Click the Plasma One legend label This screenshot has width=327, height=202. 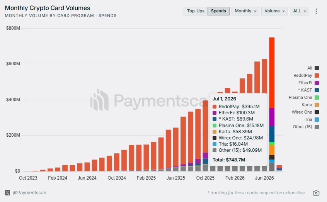[x=300, y=97]
